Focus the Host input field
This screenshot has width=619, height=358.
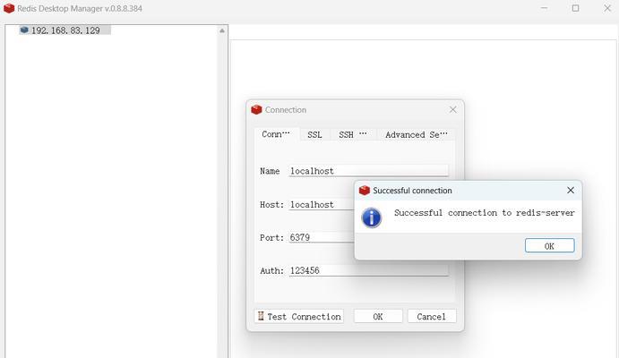pos(322,204)
